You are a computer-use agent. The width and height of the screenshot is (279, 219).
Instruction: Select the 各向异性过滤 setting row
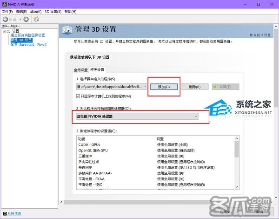(x=156, y=162)
